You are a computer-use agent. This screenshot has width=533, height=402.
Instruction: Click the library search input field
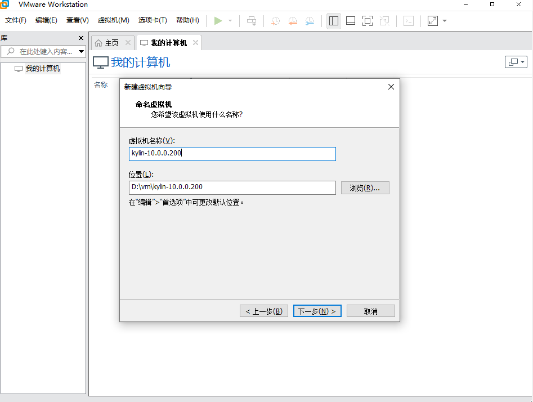42,51
